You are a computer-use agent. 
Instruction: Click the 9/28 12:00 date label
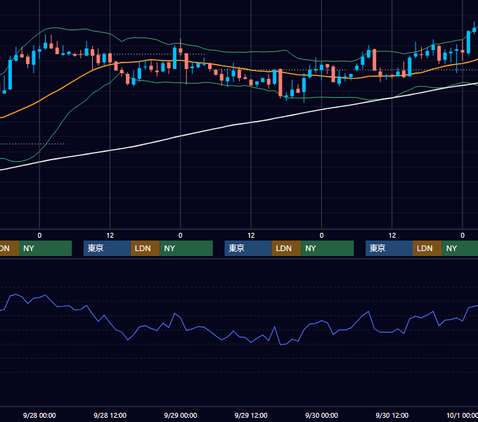coord(110,415)
